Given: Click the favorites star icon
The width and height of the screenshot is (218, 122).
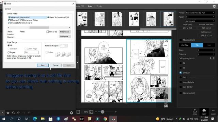Looking at the screenshot, I should tap(8, 113).
